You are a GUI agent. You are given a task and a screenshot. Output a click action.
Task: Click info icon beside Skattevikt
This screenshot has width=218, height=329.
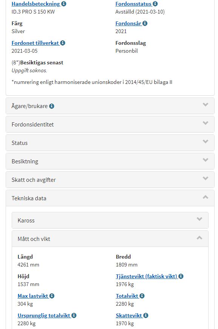coord(146,315)
